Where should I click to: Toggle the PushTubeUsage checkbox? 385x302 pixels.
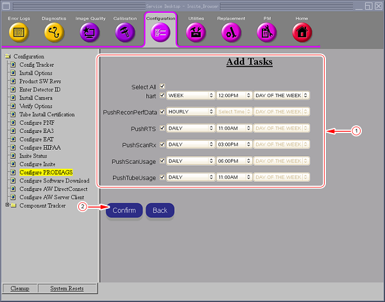(162, 177)
